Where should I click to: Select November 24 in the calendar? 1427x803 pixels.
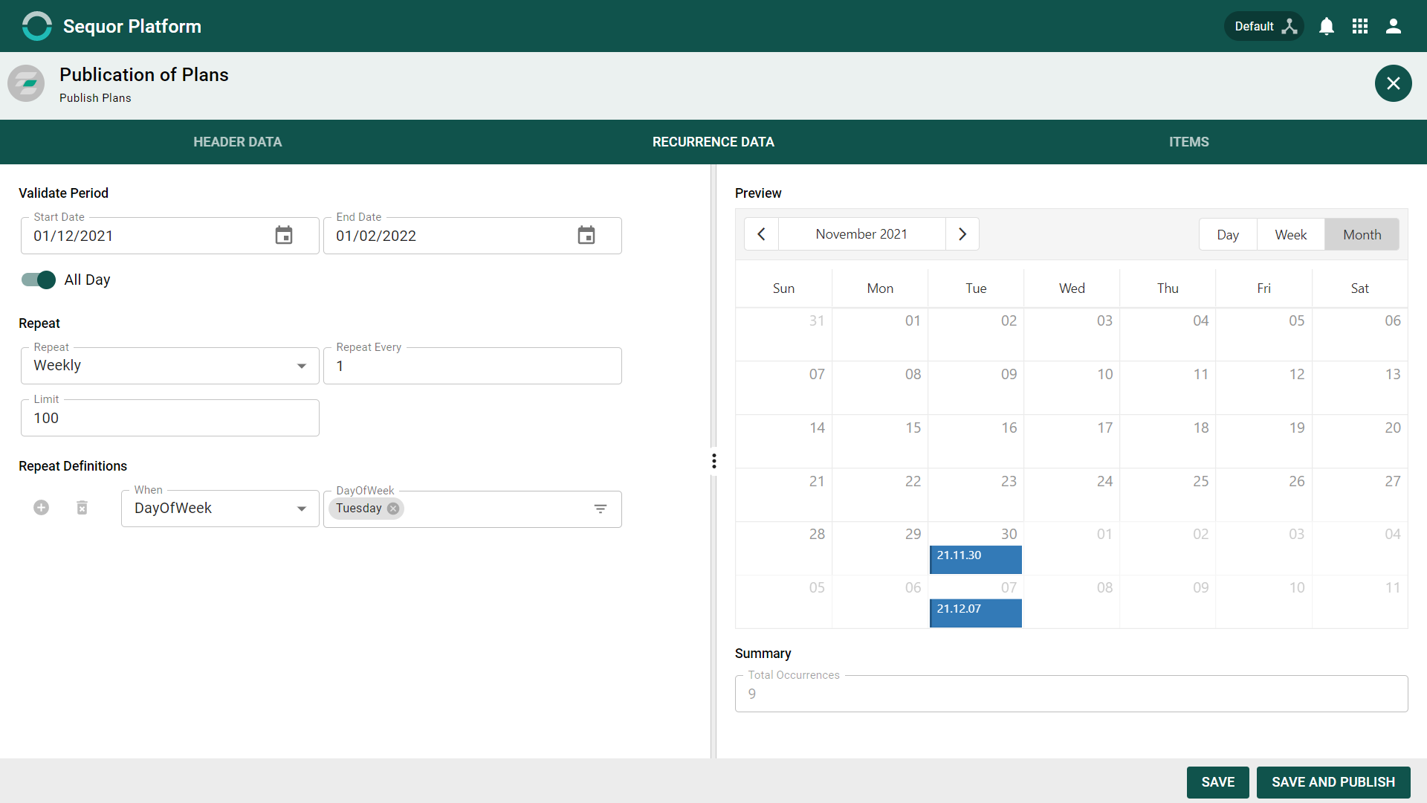[x=1072, y=495]
